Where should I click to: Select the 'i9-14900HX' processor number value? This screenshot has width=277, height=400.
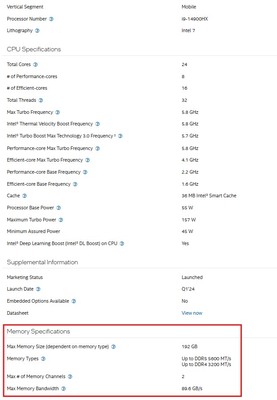click(195, 19)
